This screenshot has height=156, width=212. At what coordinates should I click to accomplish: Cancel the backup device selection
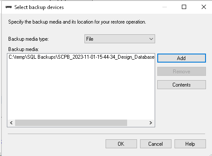pos(156,144)
